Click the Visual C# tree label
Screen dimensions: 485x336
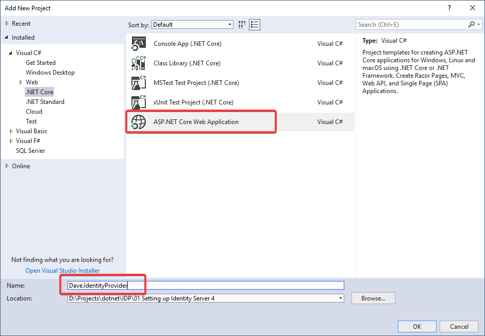click(28, 53)
